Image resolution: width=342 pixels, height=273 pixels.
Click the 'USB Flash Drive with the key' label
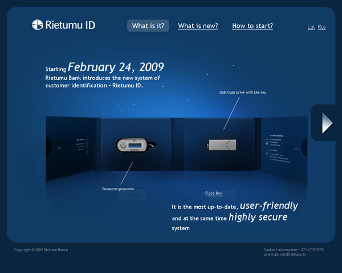point(243,93)
